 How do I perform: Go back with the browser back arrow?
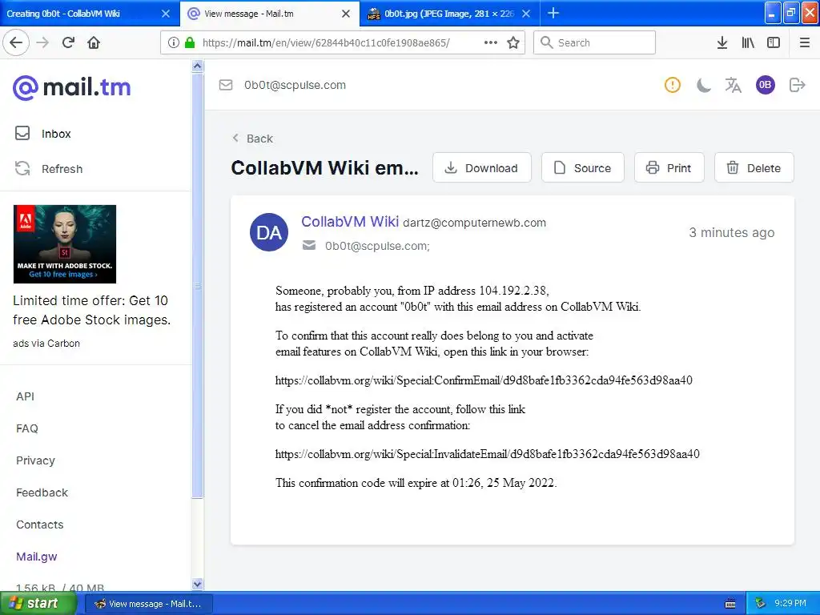coord(16,42)
